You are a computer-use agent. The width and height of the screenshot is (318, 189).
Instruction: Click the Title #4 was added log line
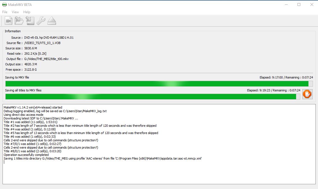[x=29, y=129]
